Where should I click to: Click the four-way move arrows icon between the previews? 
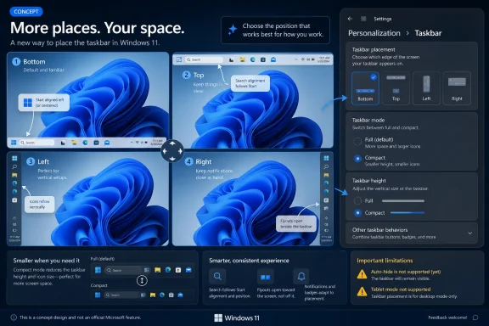[x=172, y=151]
